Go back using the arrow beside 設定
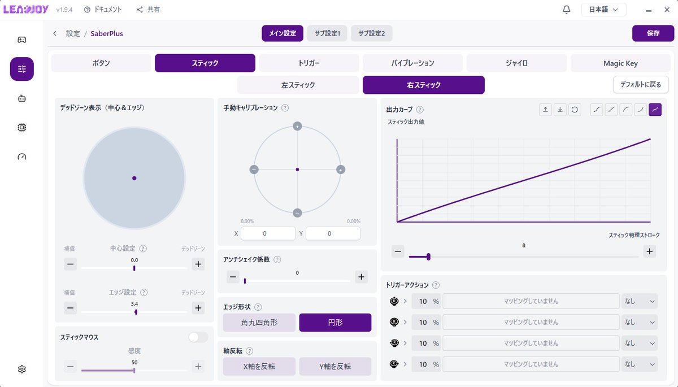Viewport: 678px width, 387px height. (55, 33)
